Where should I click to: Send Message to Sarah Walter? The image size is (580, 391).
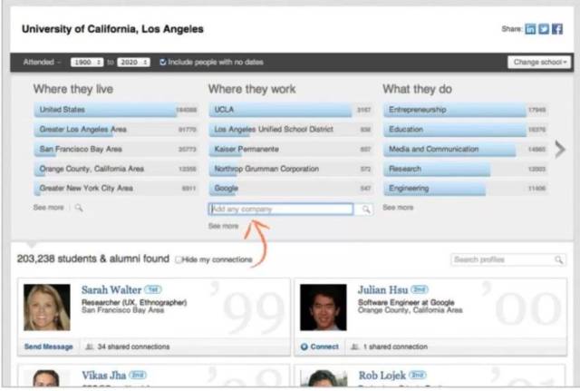point(48,347)
